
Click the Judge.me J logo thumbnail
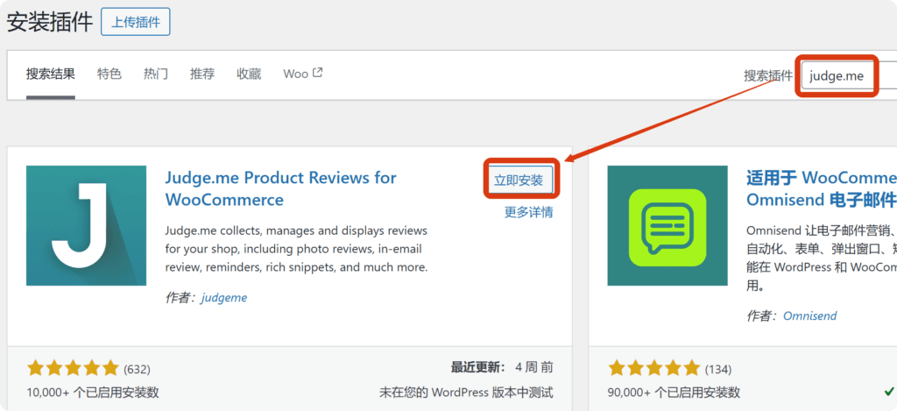click(x=87, y=225)
